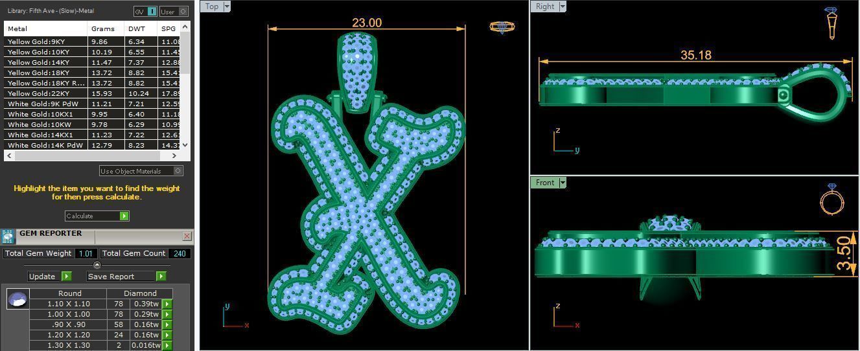The height and width of the screenshot is (351, 860).
Task: Select the White Gold:10KW row
Action: [92, 124]
